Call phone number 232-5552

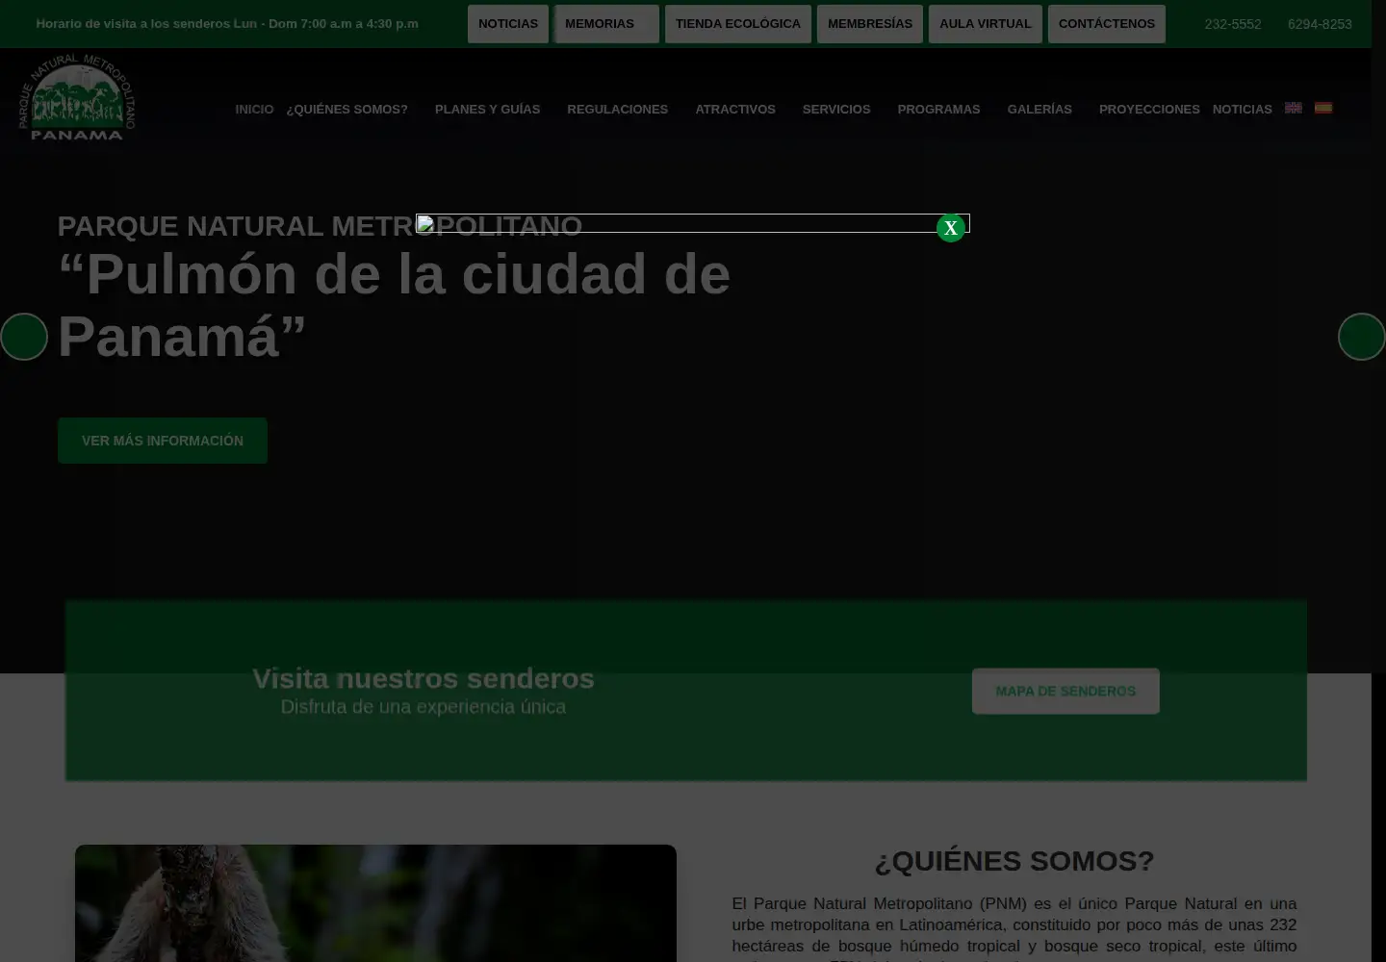(x=1233, y=24)
